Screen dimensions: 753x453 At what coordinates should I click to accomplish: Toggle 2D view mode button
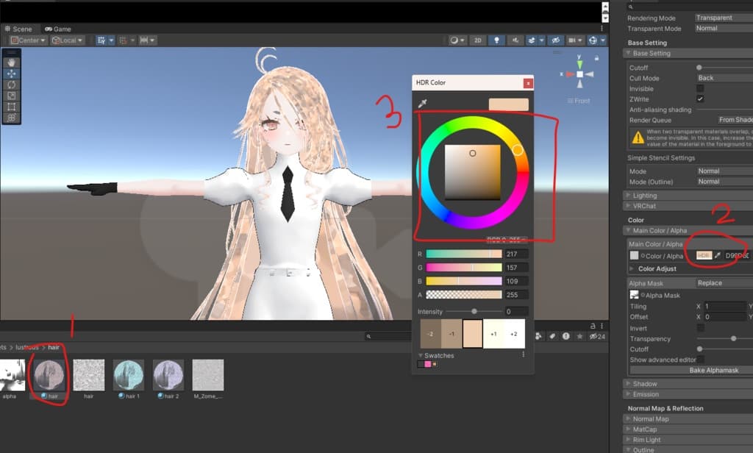coord(477,40)
